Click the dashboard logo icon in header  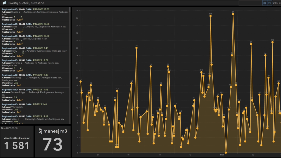(4, 3)
